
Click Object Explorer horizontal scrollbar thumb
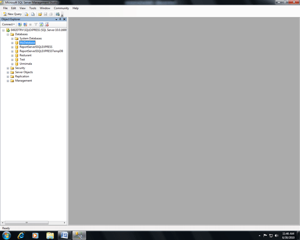(26, 223)
